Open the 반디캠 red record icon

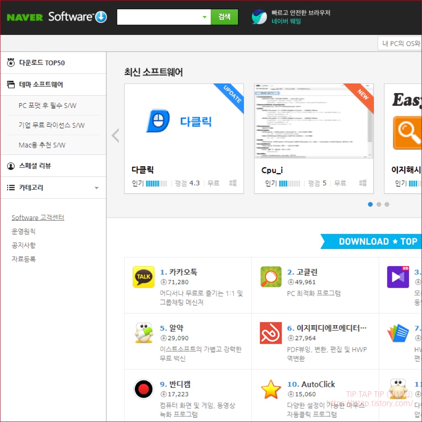coord(144,389)
